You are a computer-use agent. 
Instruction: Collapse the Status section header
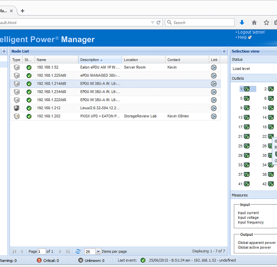(254, 60)
